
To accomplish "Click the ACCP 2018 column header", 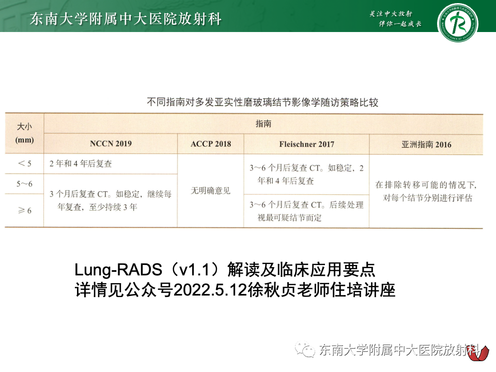I will [x=211, y=144].
